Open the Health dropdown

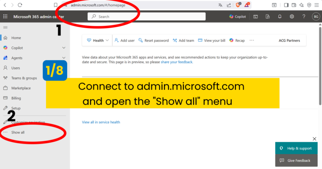tap(98, 41)
